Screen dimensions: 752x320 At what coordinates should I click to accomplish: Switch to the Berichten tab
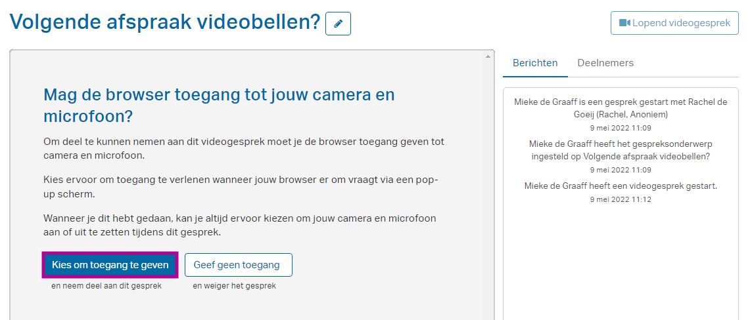[535, 63]
